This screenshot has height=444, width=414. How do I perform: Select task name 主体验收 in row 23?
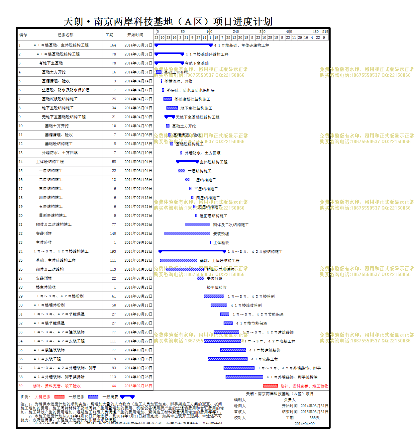[x=44, y=242]
